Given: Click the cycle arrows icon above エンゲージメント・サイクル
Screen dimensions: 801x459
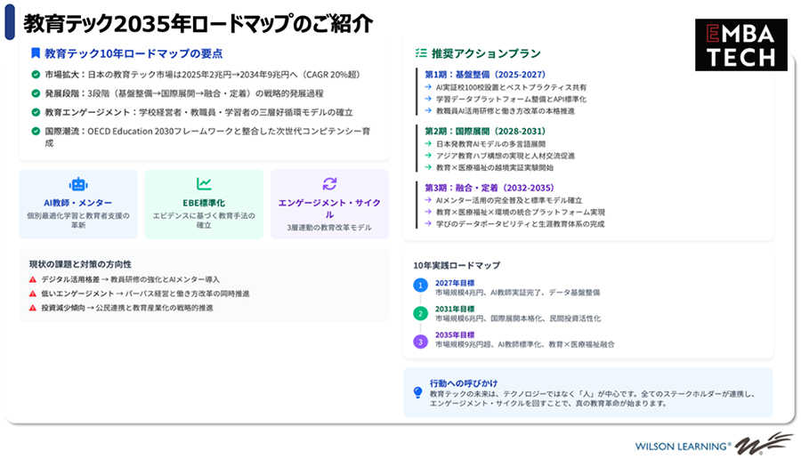Looking at the screenshot, I should [x=329, y=184].
